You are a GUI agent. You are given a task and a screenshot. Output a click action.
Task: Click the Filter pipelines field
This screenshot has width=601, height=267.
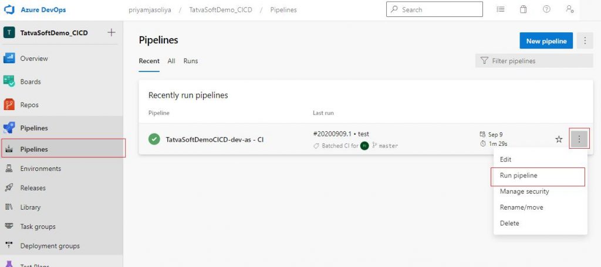pos(534,61)
